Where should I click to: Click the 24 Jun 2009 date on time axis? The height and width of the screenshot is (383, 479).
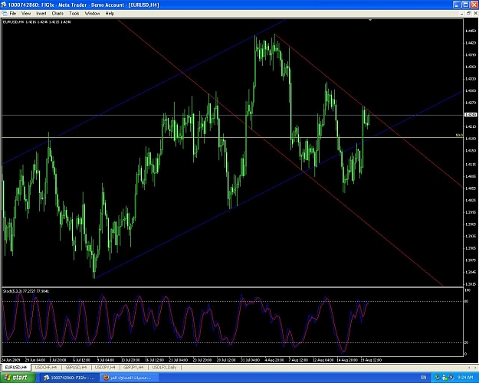(11, 360)
